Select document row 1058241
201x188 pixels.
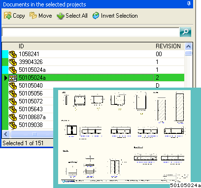(93, 54)
